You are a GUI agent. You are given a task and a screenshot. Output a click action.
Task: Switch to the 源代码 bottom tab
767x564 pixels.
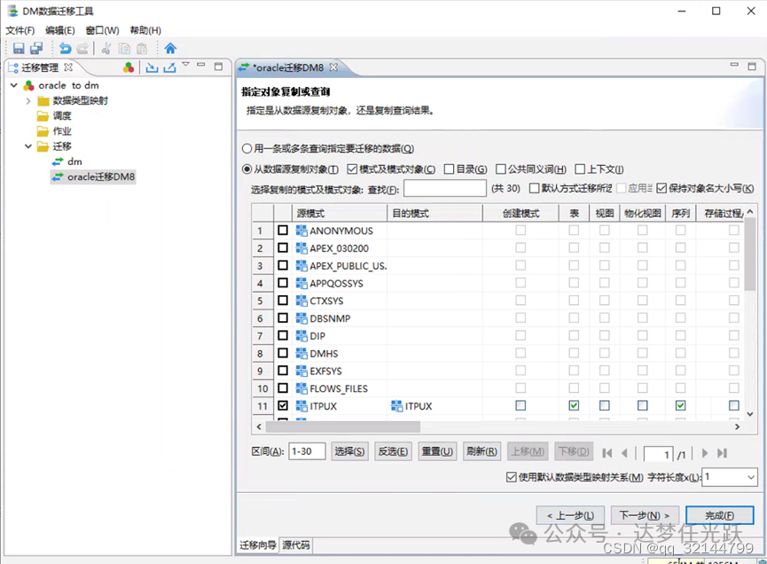tap(296, 544)
